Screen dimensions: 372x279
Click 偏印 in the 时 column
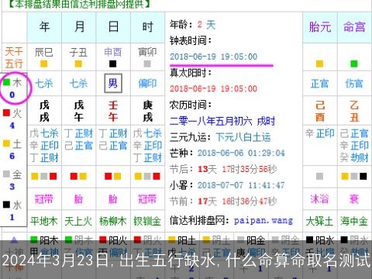(x=147, y=84)
